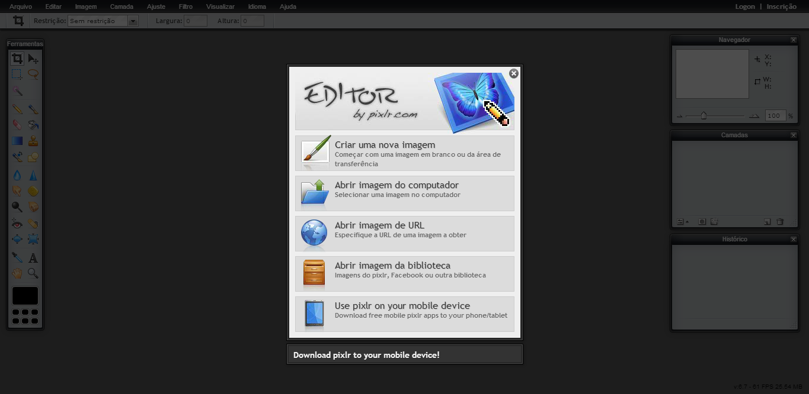Open the Filtro menu

coord(186,7)
